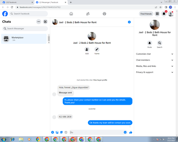Open the Marketplace chat row

[x=24, y=39]
